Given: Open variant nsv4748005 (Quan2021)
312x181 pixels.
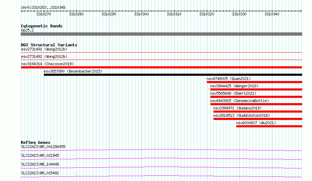Looking at the screenshot, I should click(x=229, y=79).
